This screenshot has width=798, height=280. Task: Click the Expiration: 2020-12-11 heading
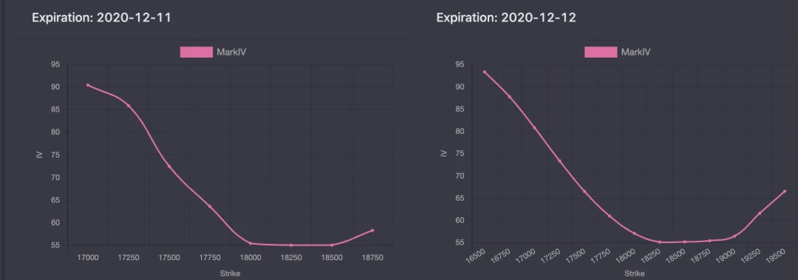(x=102, y=18)
